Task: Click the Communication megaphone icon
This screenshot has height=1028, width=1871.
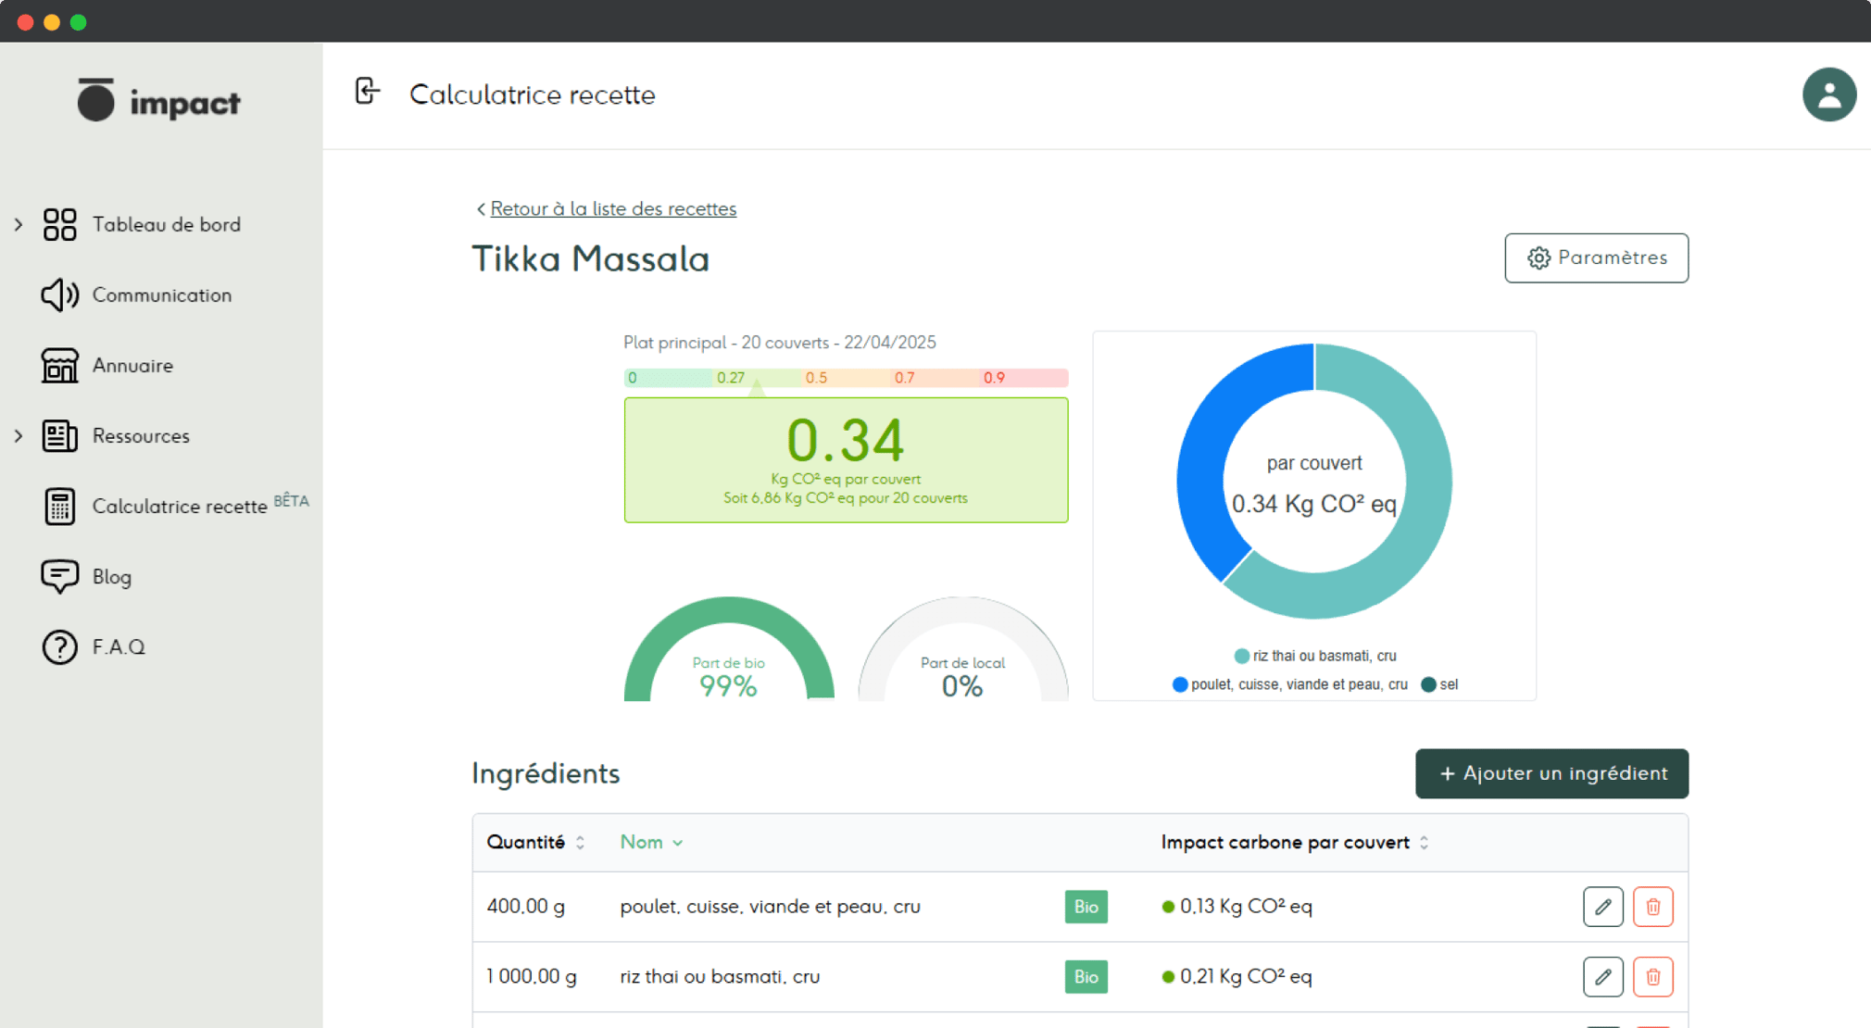Action: pyautogui.click(x=59, y=295)
